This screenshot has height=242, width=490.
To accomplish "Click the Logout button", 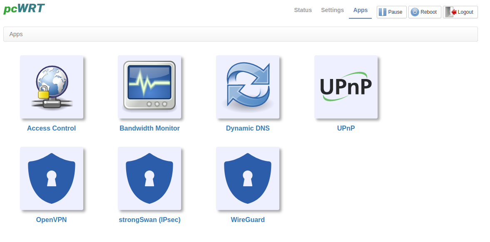I will pos(460,12).
